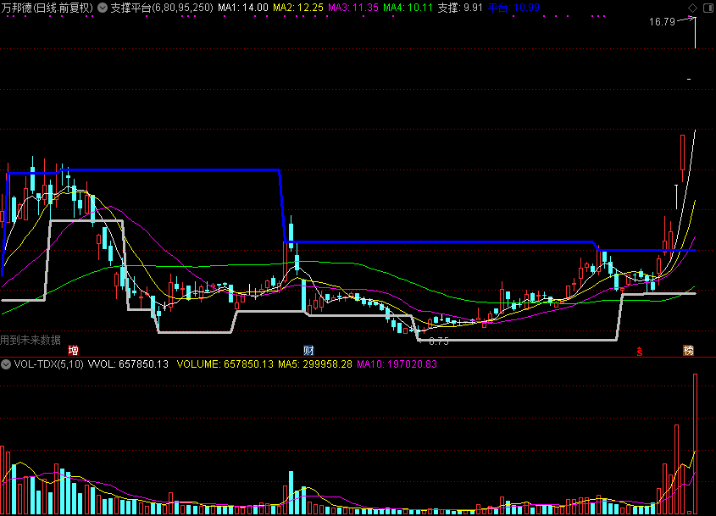
Task: Click the 'VVOL: 657850.13' value
Action: (x=128, y=364)
